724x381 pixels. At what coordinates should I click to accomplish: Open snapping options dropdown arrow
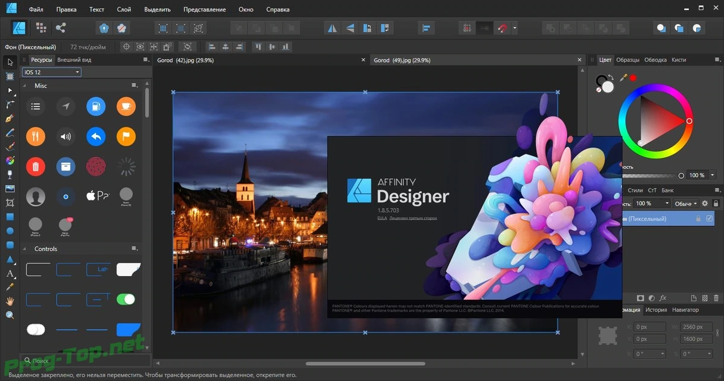coord(515,28)
